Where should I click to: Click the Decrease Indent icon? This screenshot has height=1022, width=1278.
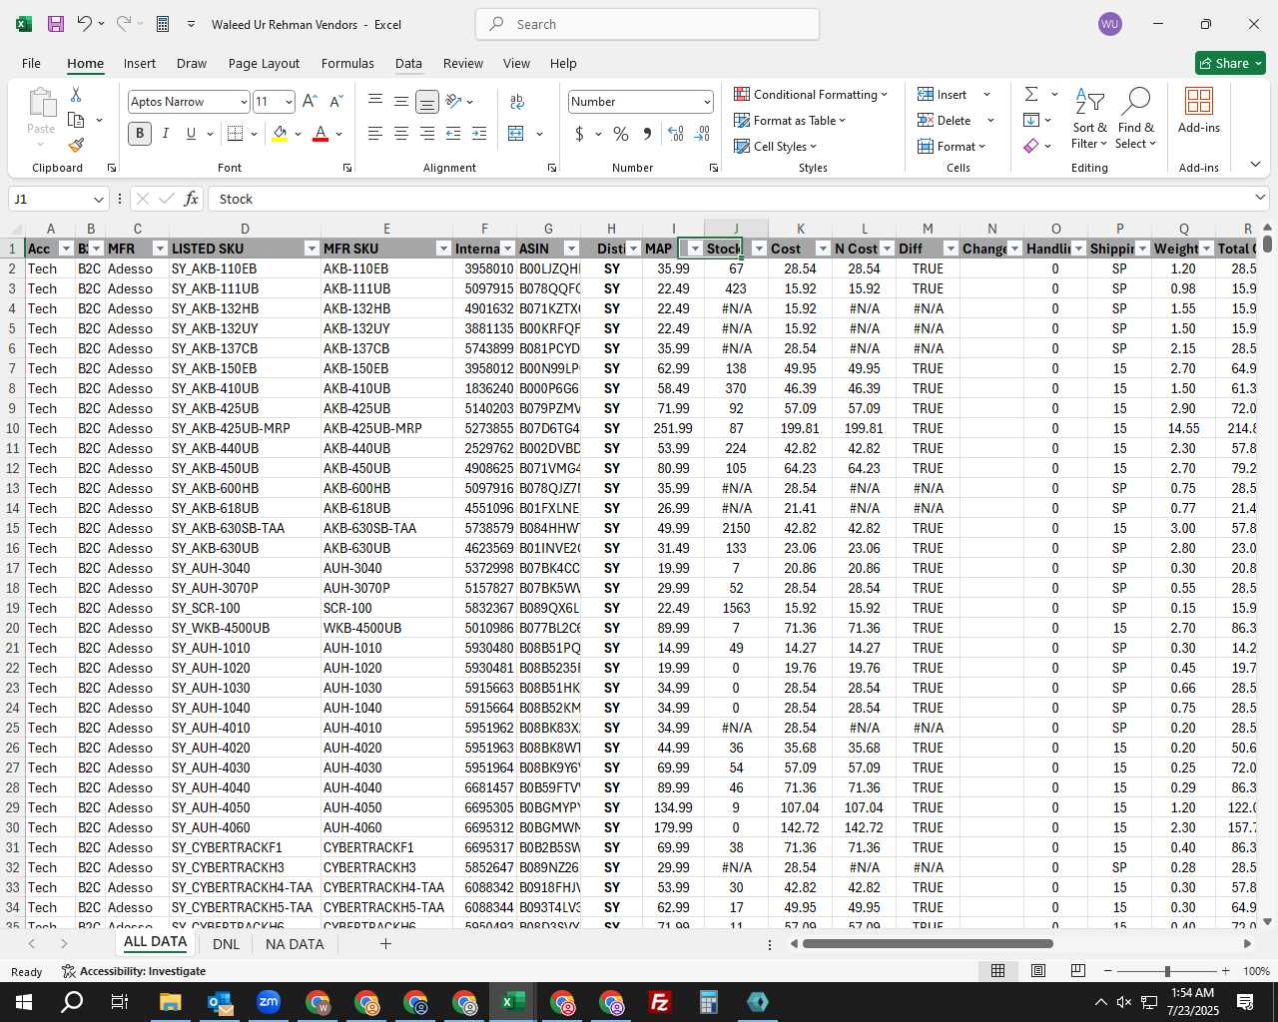[x=453, y=133]
